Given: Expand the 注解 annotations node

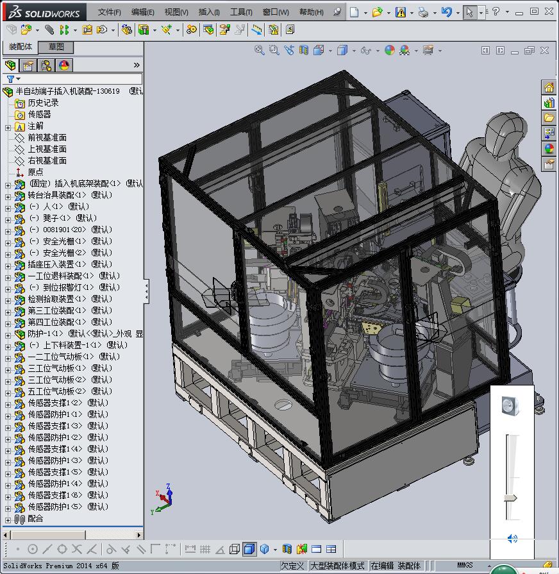Looking at the screenshot, I should point(8,126).
